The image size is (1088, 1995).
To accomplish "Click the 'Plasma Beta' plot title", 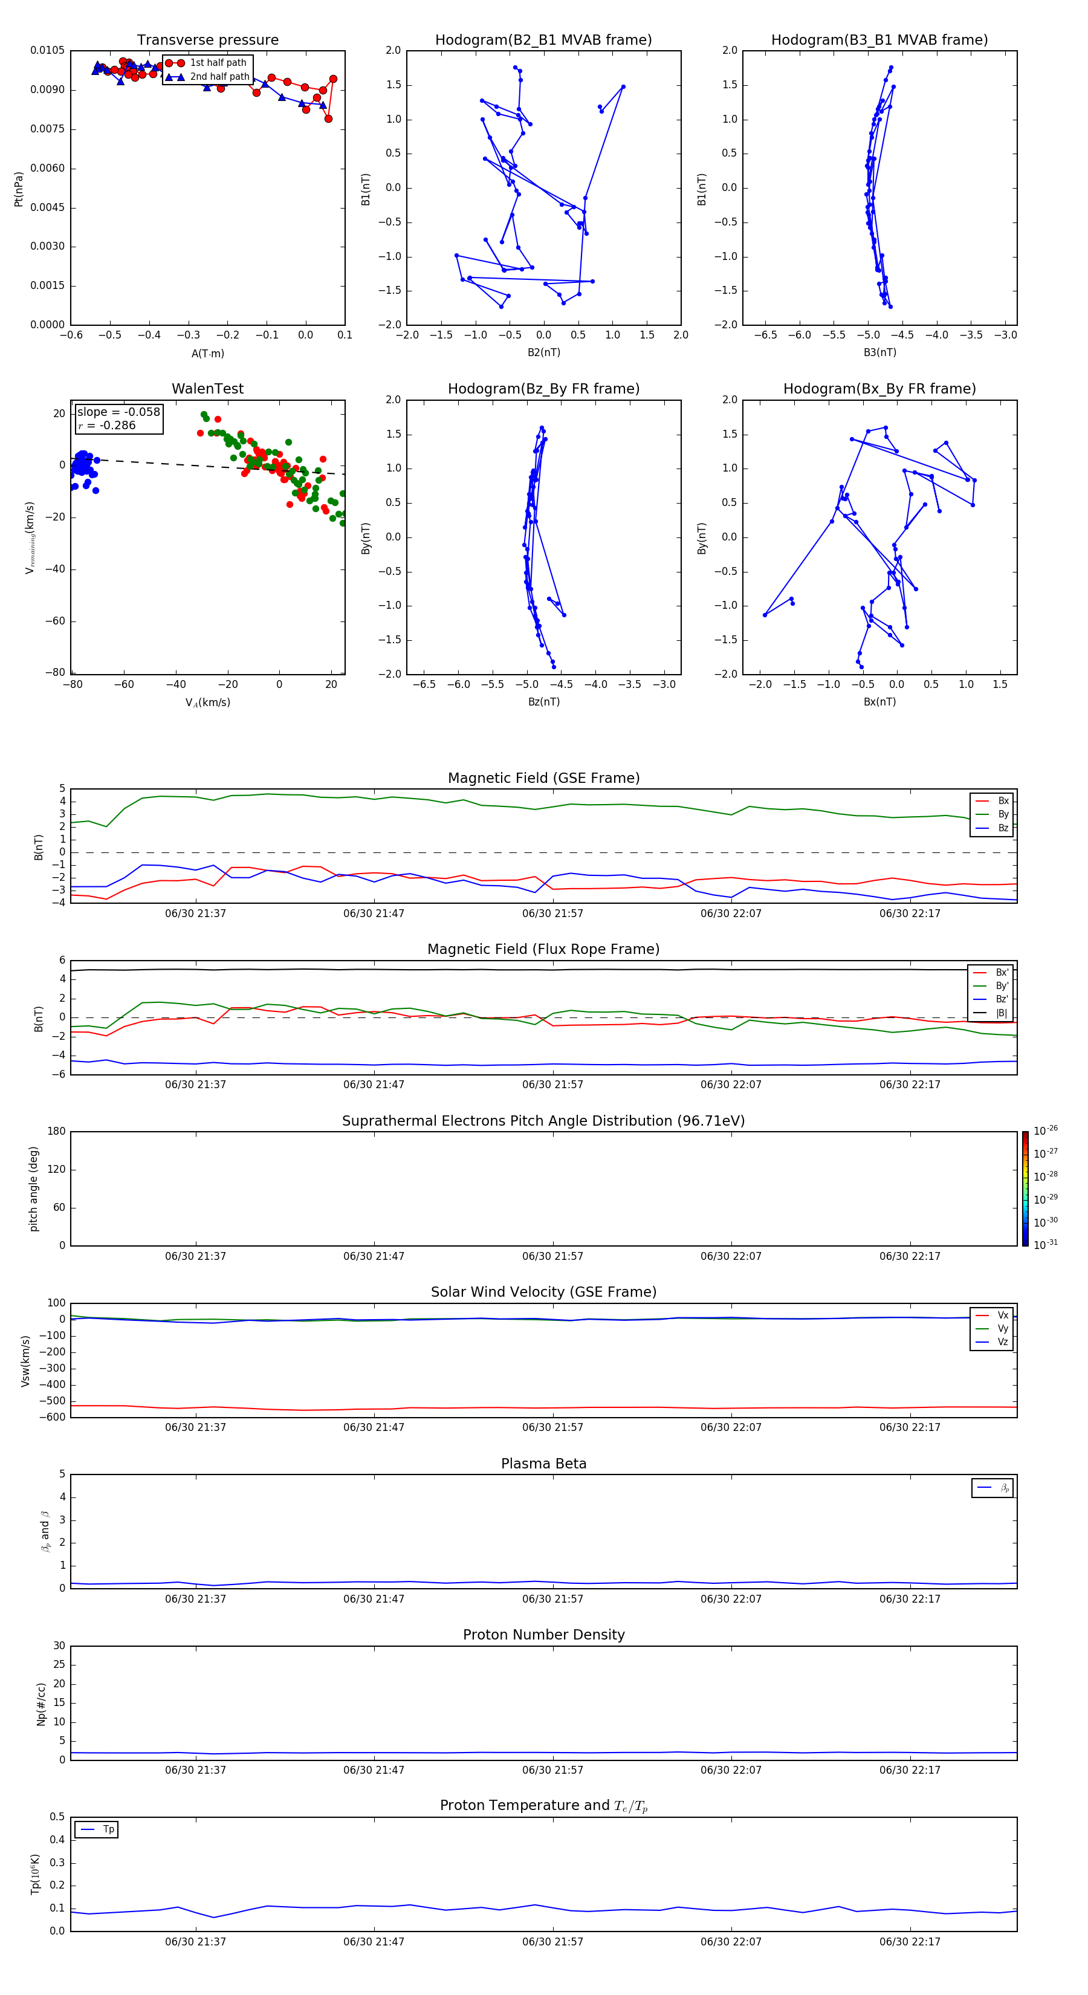I will [x=543, y=1464].
